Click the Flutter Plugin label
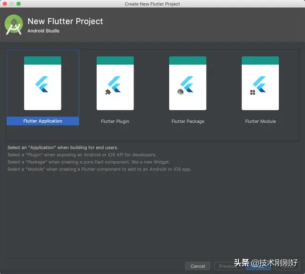The image size is (305, 274). (x=115, y=121)
